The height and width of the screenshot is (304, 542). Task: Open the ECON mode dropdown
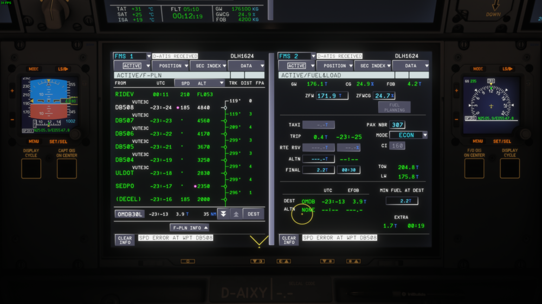pos(409,135)
